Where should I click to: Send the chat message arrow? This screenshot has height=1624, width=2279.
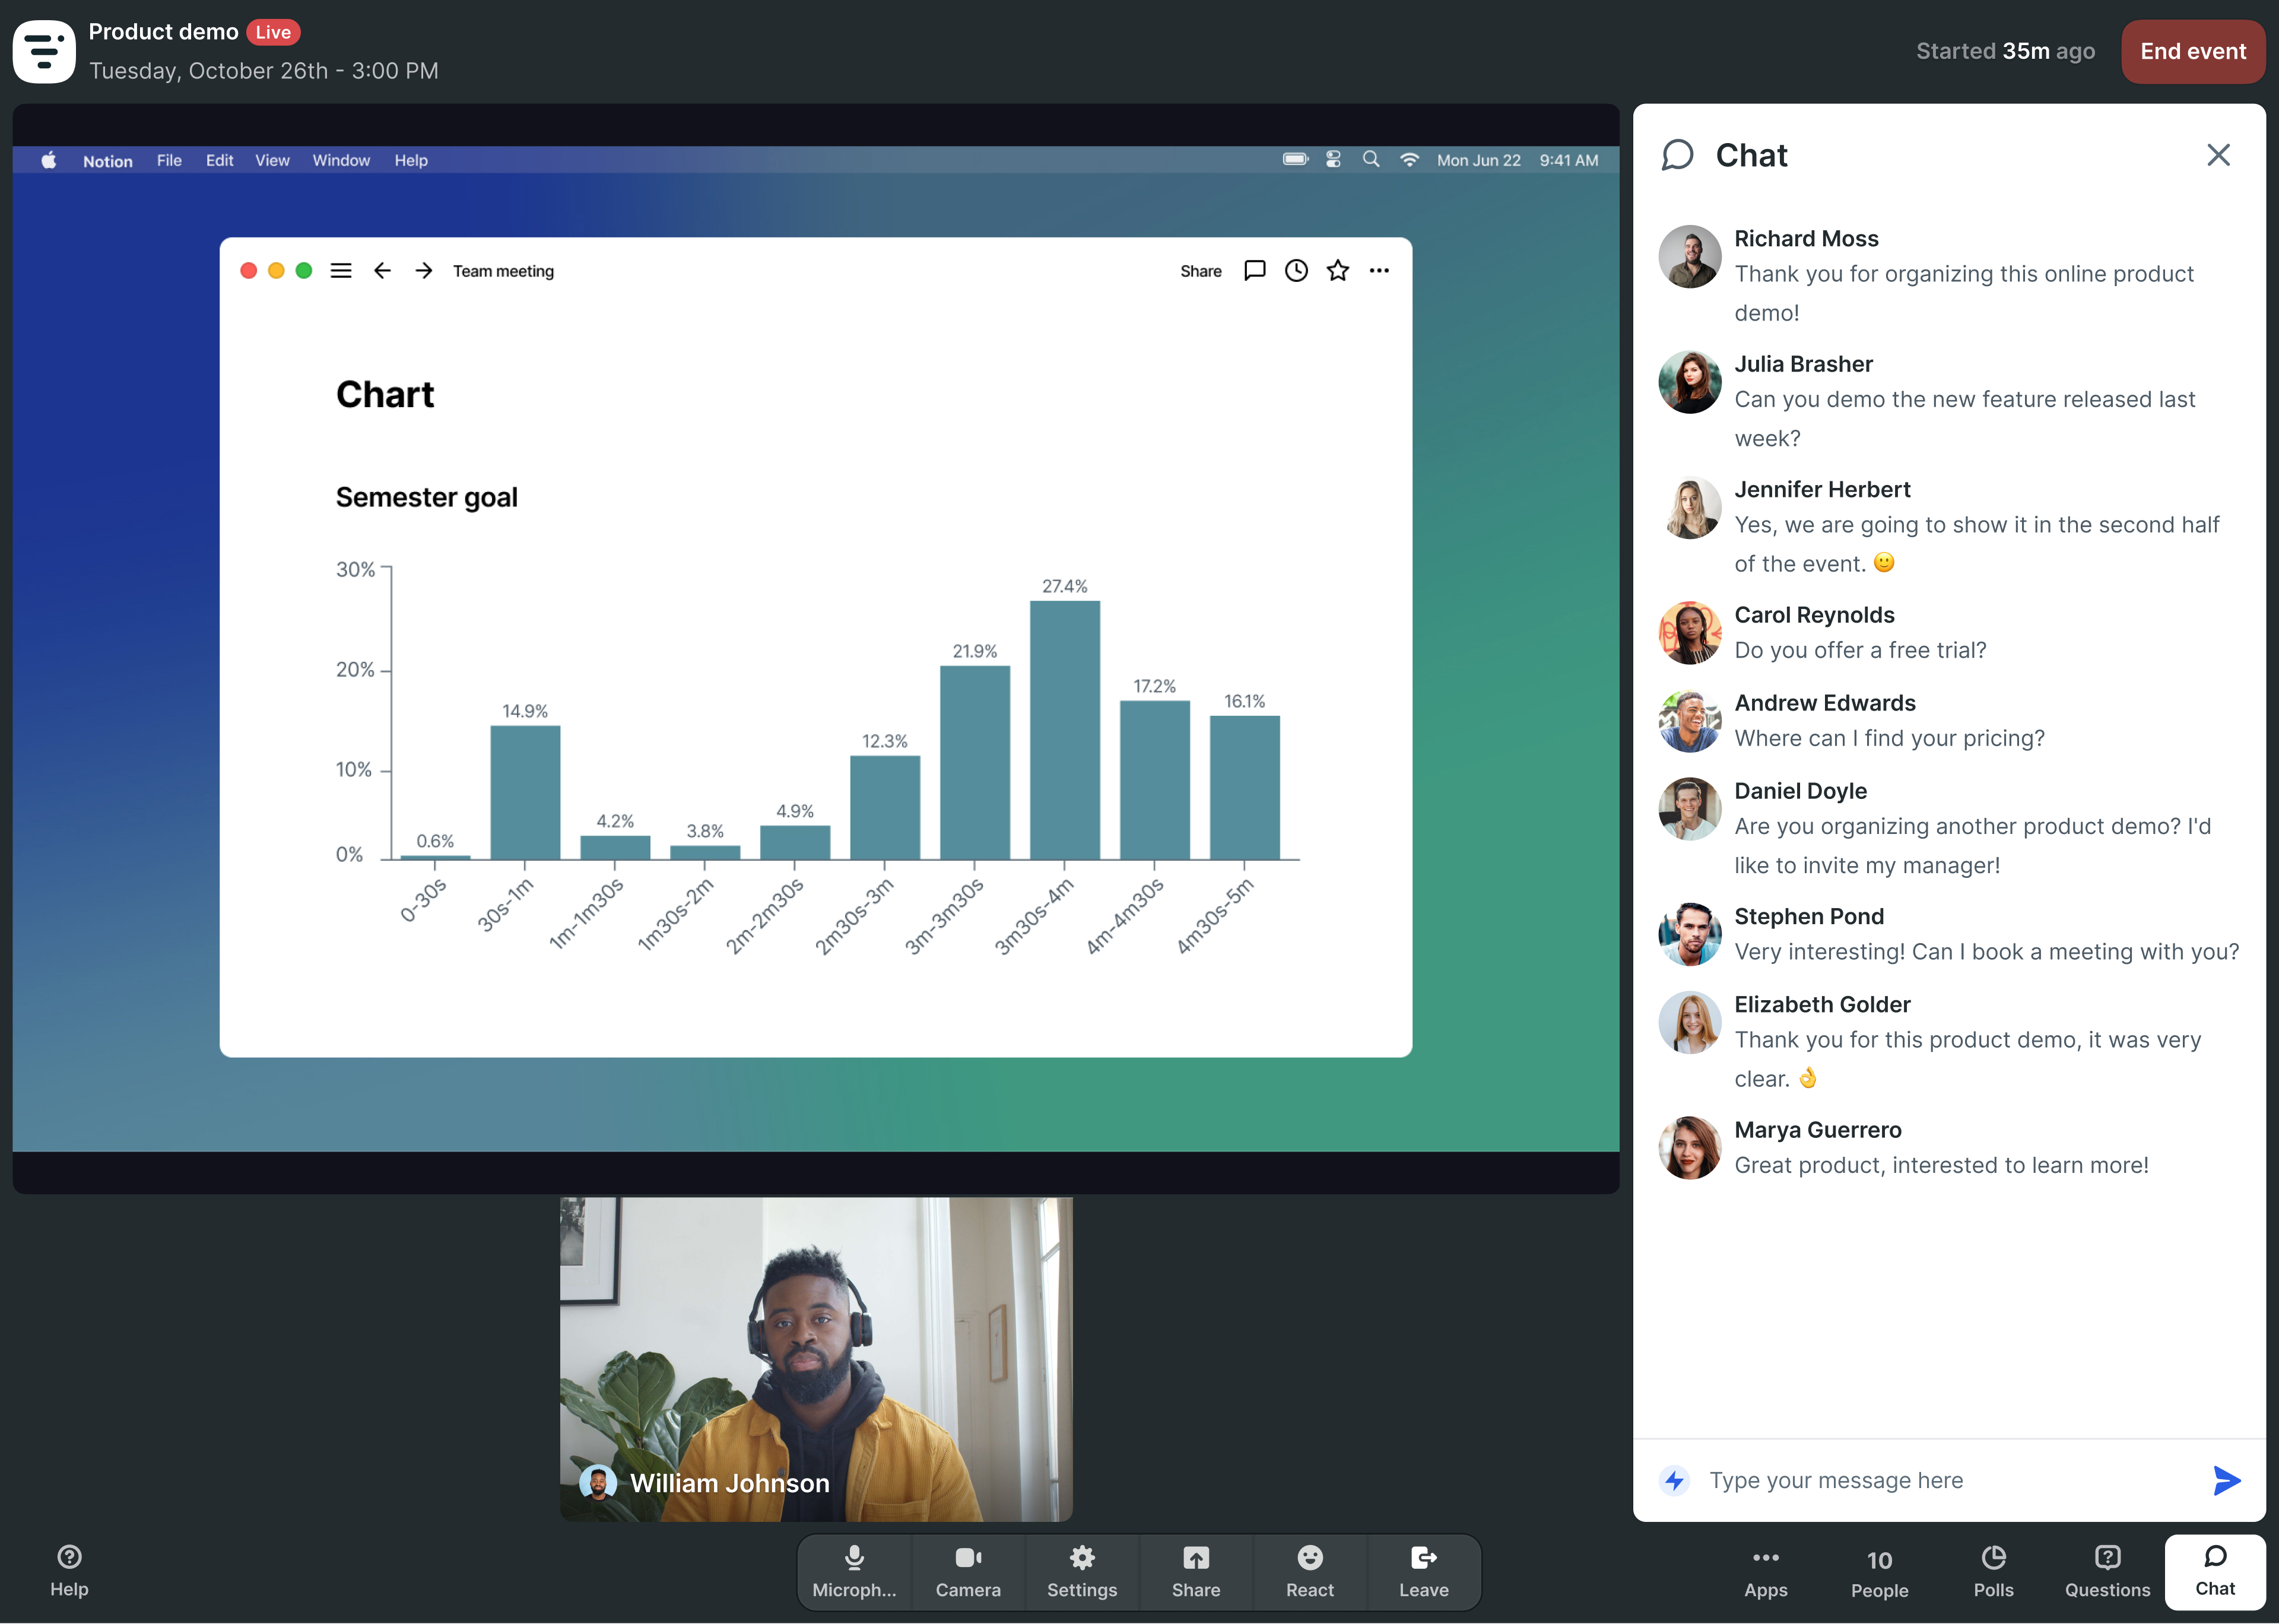[2226, 1480]
